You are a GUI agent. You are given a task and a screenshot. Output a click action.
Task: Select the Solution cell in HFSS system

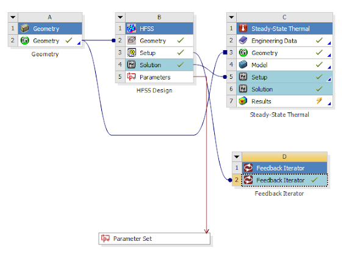(159, 65)
